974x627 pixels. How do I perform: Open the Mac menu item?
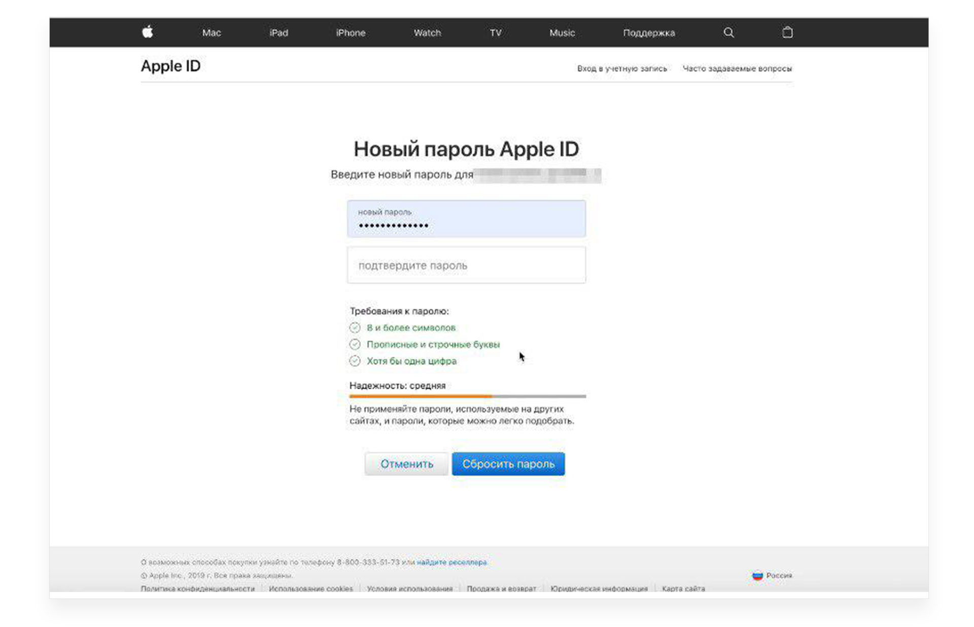(x=212, y=33)
